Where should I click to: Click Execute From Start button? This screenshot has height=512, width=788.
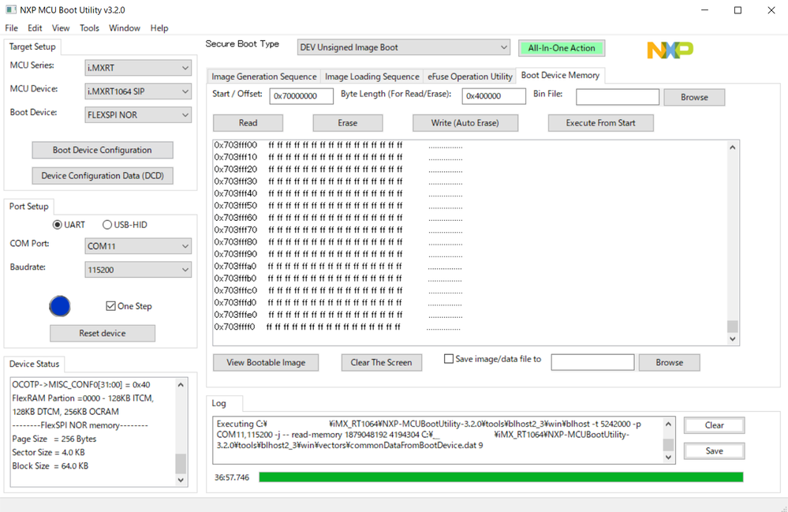600,122
